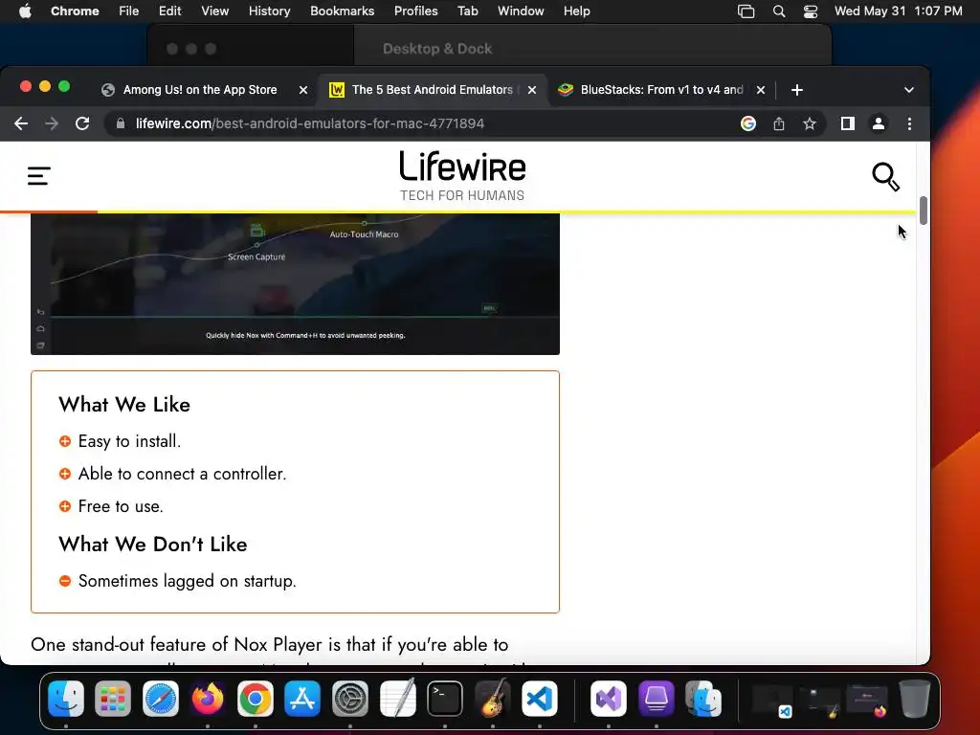Open App Store from the Dock
This screenshot has width=980, height=735.
(302, 699)
